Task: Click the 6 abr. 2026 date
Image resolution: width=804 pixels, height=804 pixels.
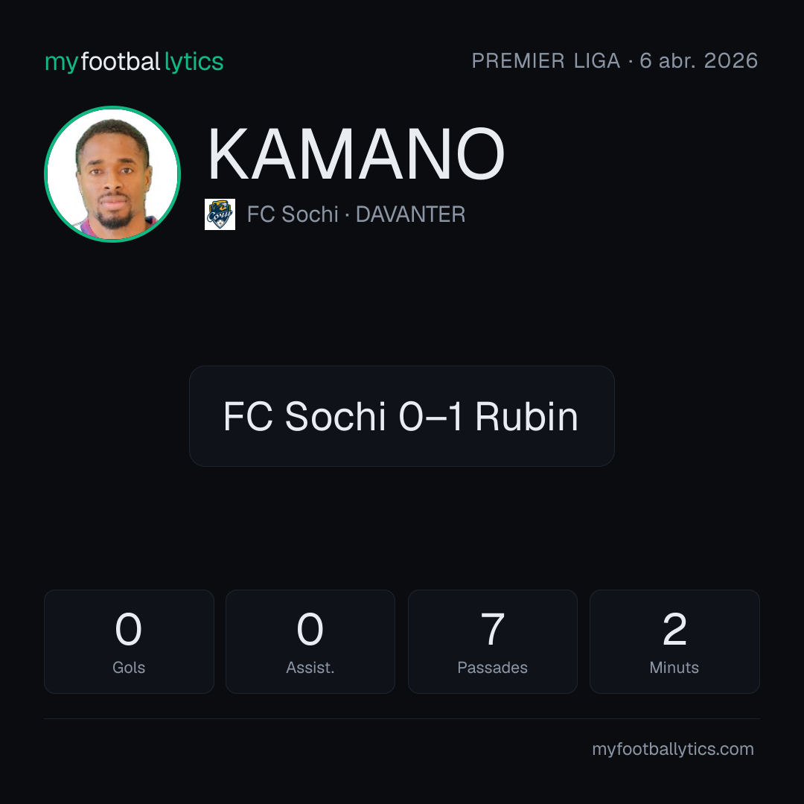Action: 698,60
